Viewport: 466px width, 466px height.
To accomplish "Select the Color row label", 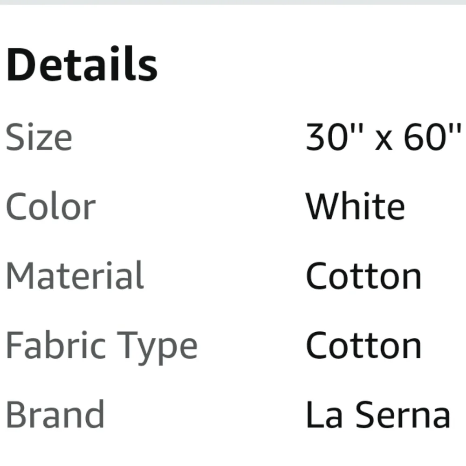I will 51,206.
